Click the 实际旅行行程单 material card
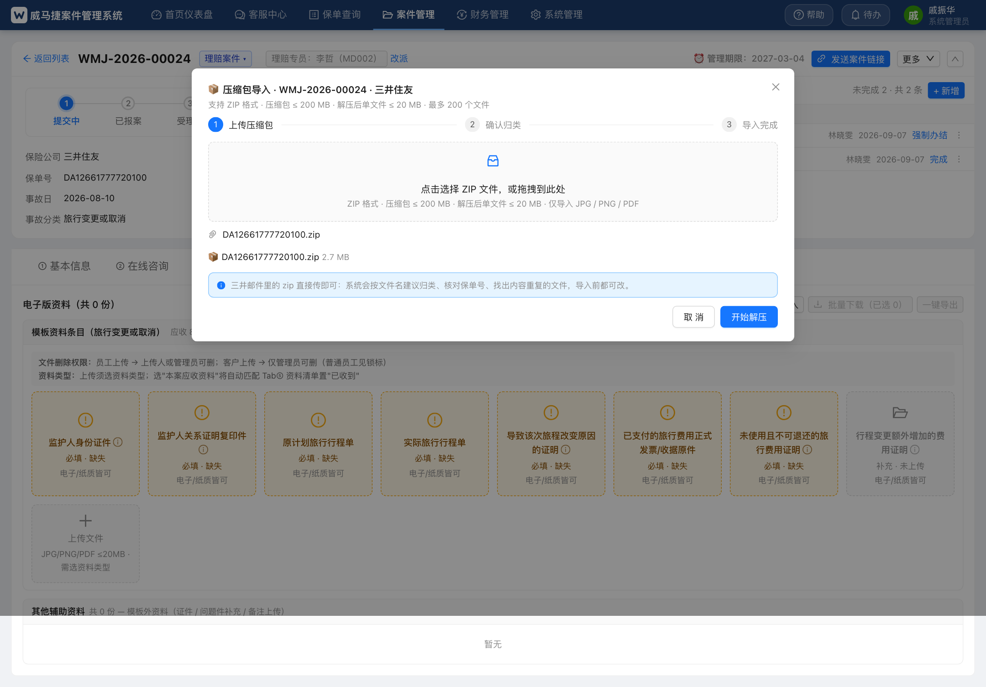The height and width of the screenshot is (687, 986). click(x=435, y=443)
